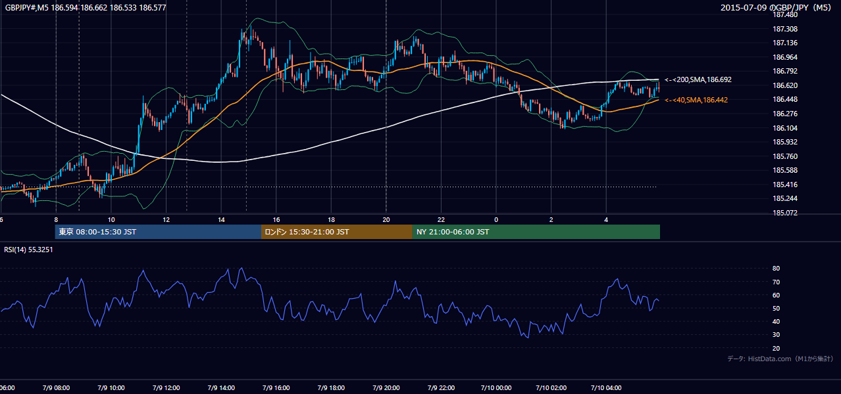The image size is (841, 394).
Task: Click price axis value 186.448
Action: 784,100
